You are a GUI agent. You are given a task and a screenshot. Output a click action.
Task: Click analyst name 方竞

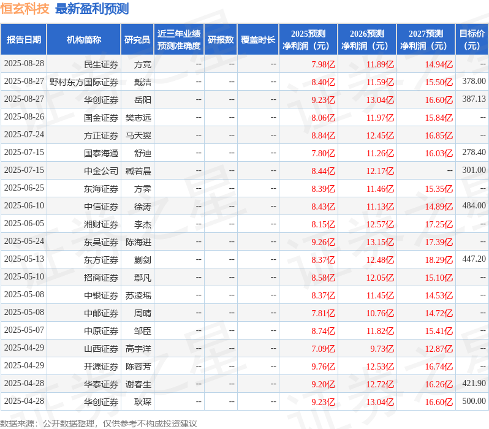143,64
